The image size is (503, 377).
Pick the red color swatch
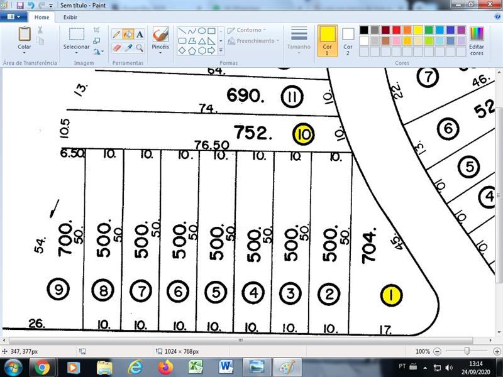(396, 30)
